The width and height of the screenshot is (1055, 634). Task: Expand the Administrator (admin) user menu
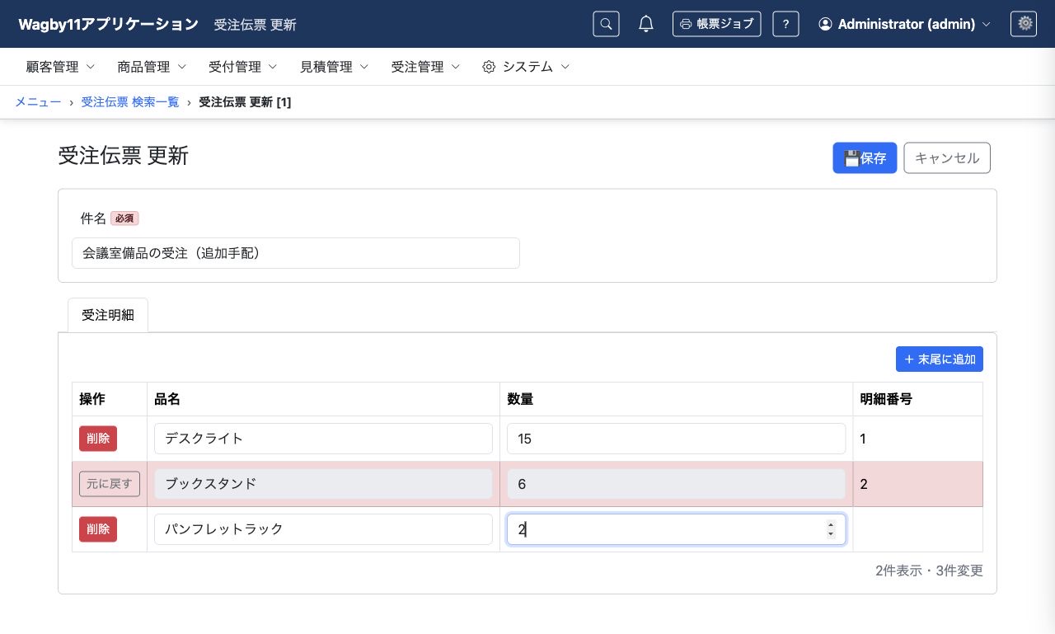[904, 24]
